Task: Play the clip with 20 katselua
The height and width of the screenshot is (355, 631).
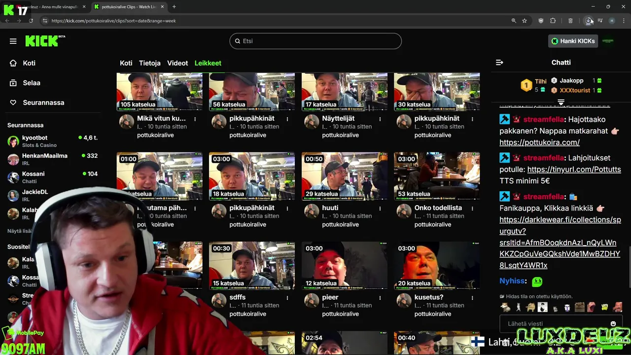Action: [x=437, y=265]
